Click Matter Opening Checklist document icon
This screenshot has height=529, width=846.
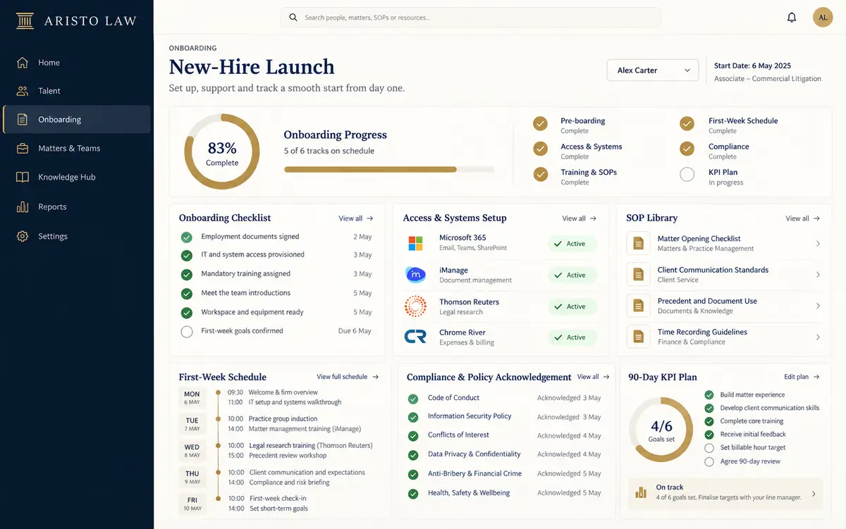point(638,243)
